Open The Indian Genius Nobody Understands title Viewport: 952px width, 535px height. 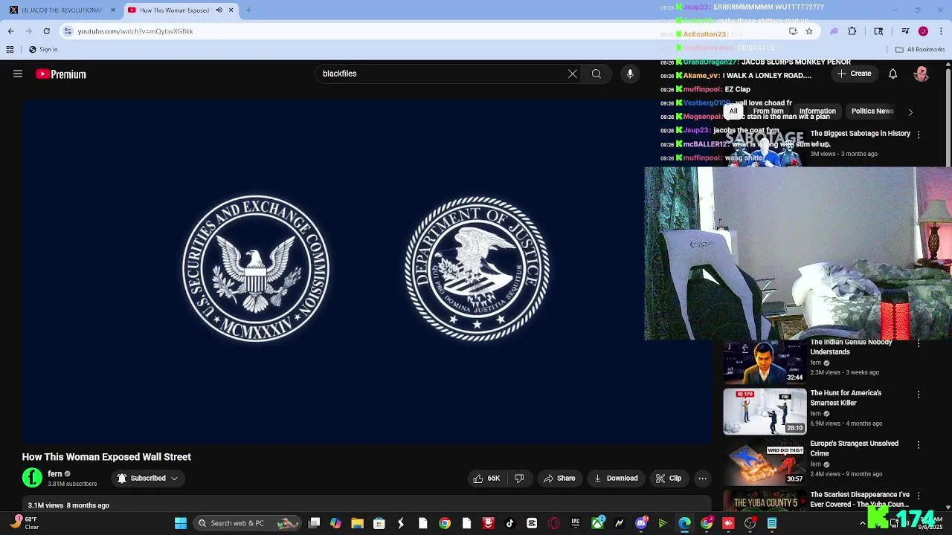tap(851, 347)
